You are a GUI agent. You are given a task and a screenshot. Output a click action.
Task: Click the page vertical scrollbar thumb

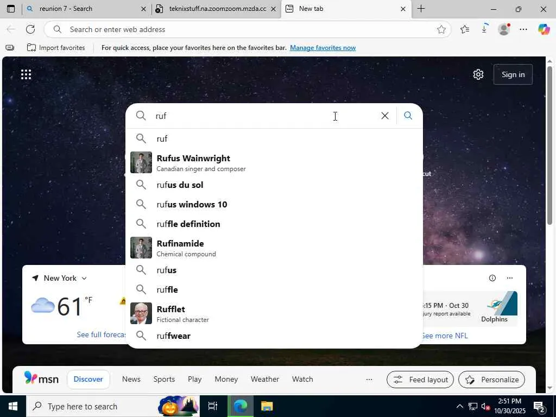(x=549, y=146)
